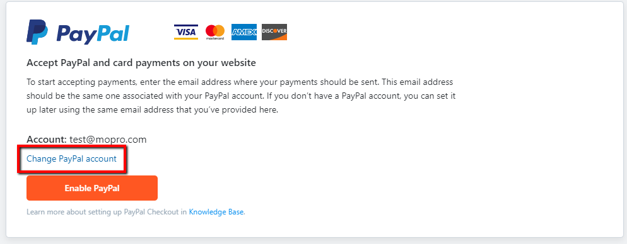This screenshot has width=627, height=244.
Task: Click the small mastercard caption under the circles
Action: coord(215,38)
